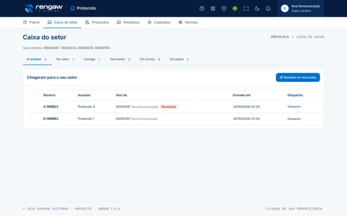Switch to No setor tab
The width and height of the screenshot is (347, 216).
pos(65,59)
